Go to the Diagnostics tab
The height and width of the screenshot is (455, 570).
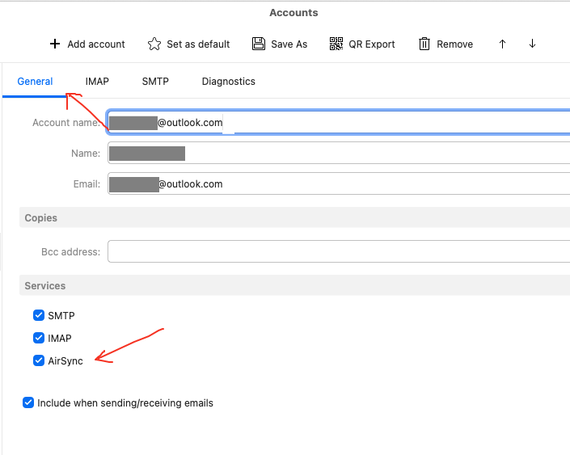coord(228,82)
